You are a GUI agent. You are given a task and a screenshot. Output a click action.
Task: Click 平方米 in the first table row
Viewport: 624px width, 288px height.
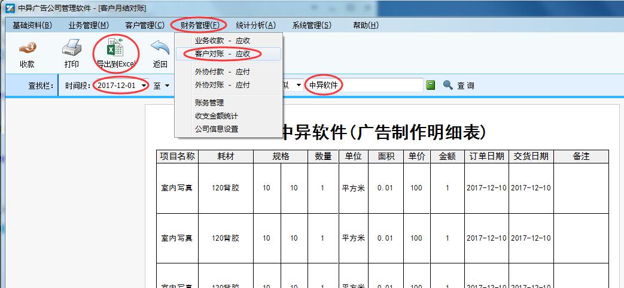coord(354,187)
